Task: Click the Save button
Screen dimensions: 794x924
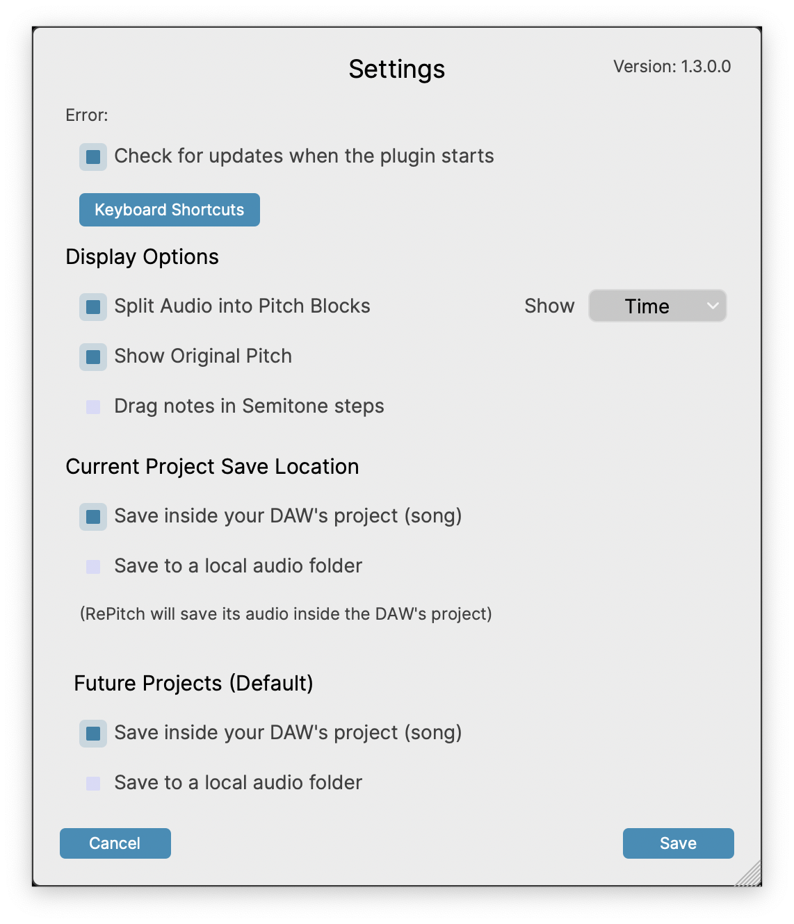Action: point(678,843)
